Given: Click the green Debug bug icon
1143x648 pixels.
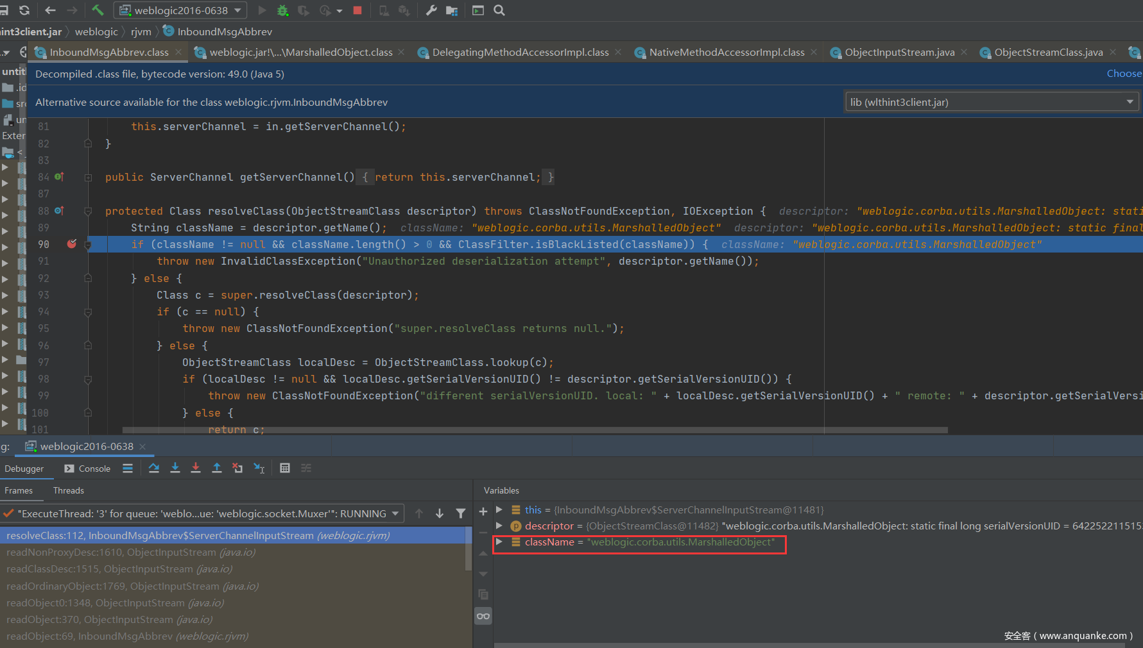Looking at the screenshot, I should point(282,10).
